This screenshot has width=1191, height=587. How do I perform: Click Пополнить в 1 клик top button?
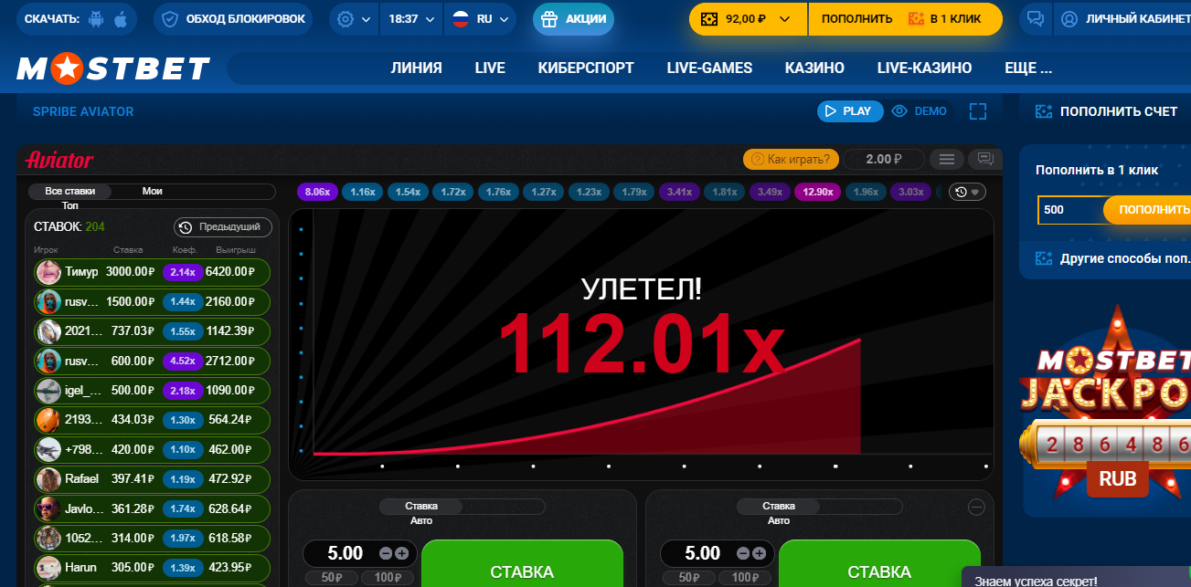point(905,18)
